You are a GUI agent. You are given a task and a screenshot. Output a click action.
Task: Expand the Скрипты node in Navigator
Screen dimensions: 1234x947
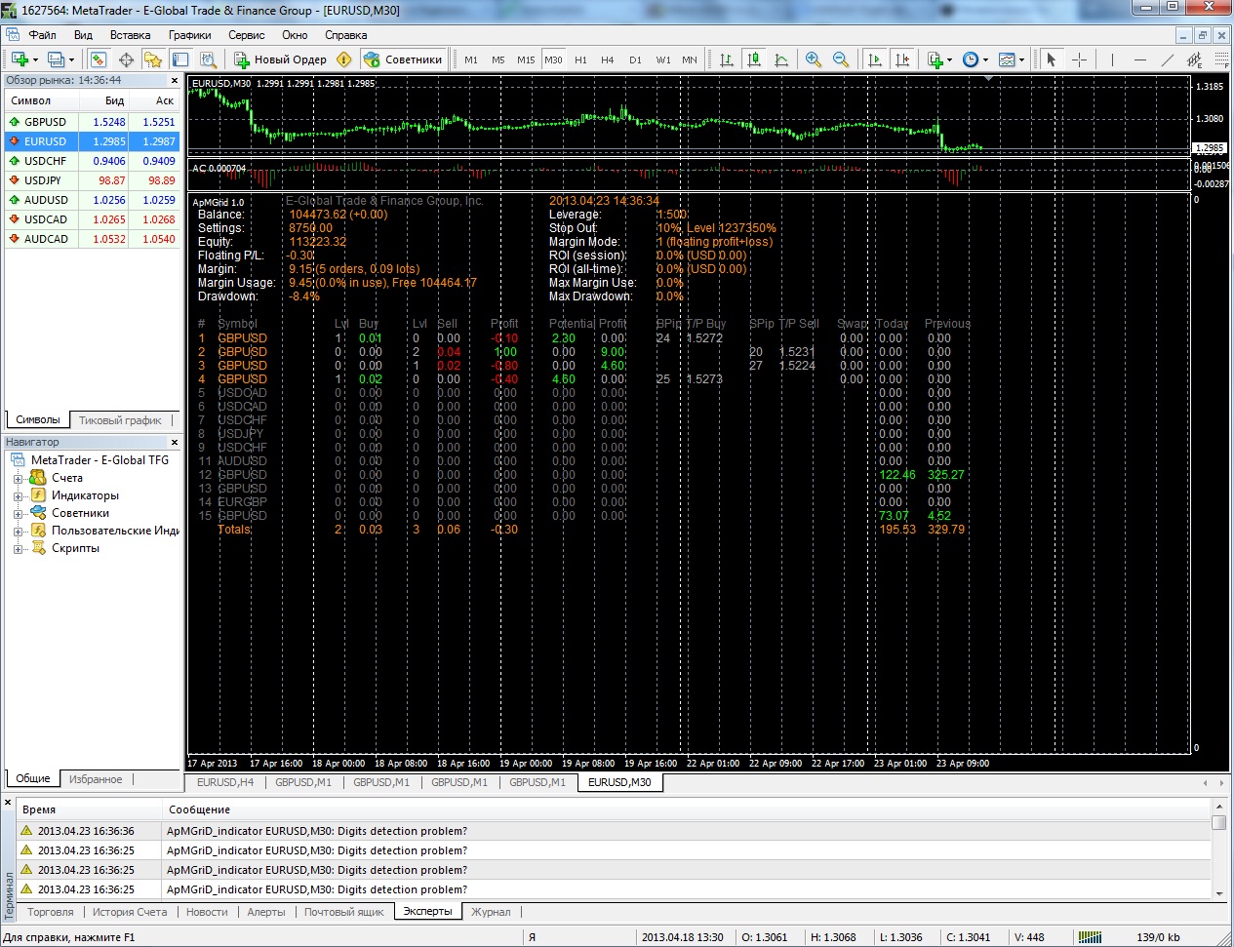(x=18, y=549)
